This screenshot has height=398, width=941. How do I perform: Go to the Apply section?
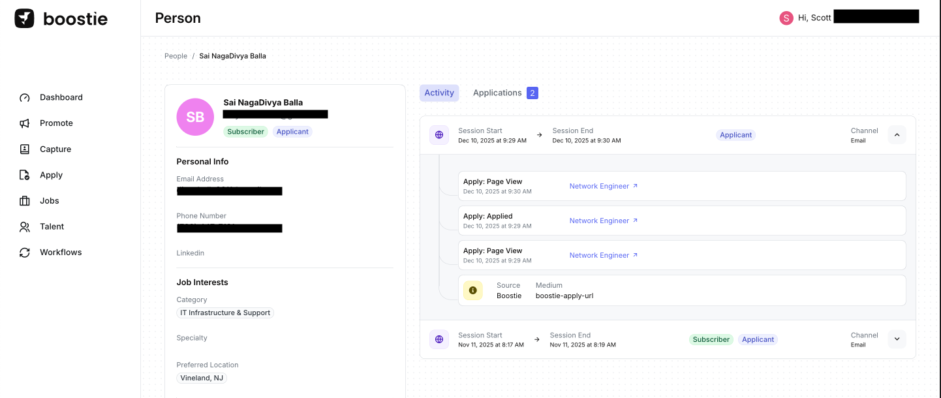pos(51,175)
